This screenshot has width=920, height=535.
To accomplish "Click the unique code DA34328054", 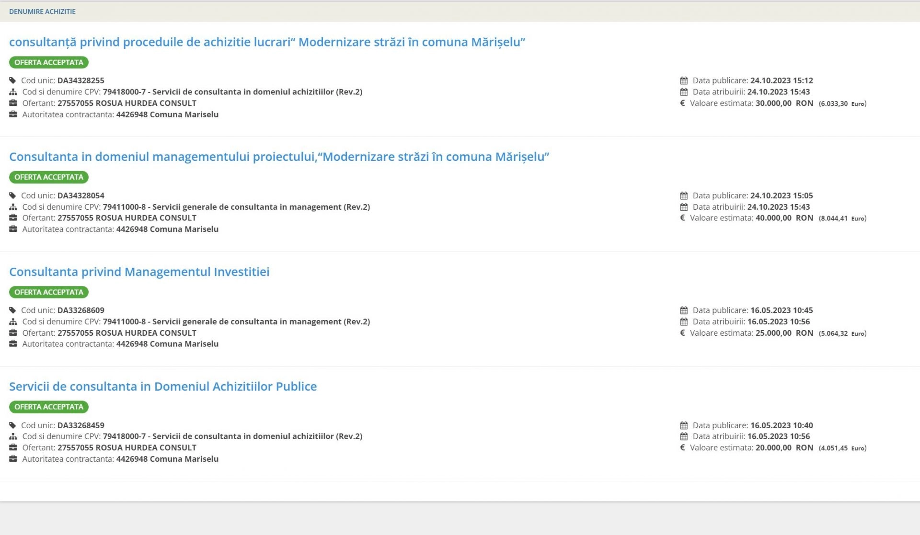I will point(80,195).
